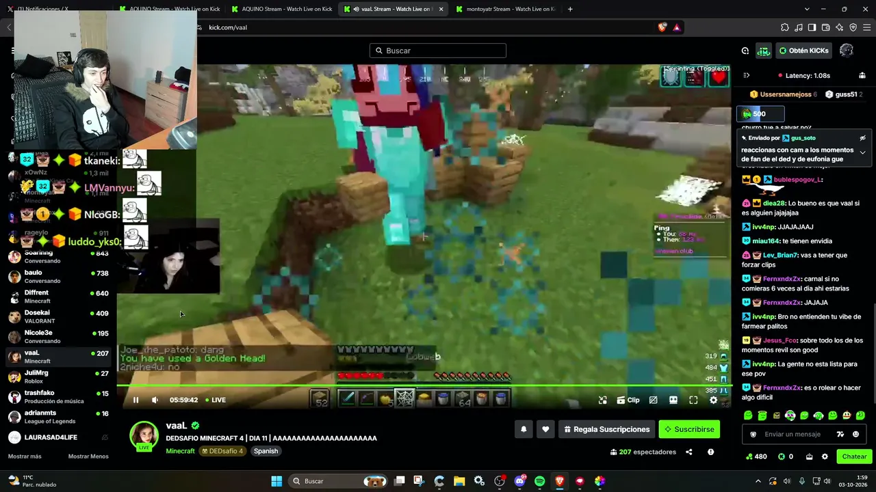This screenshot has height=492, width=876.
Task: Collapse chat panel with arrow icon
Action: click(x=747, y=75)
